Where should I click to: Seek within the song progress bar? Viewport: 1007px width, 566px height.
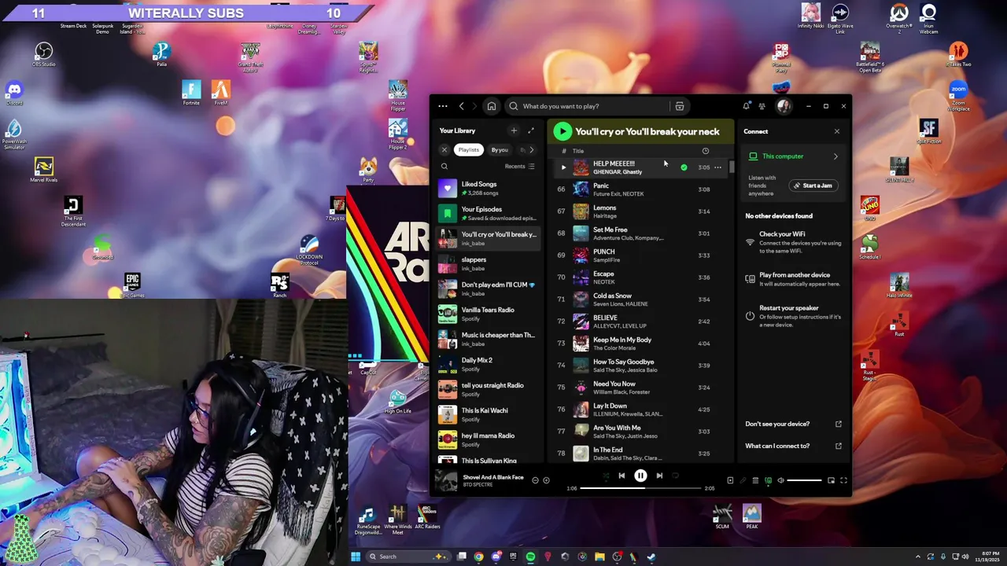[x=640, y=488]
